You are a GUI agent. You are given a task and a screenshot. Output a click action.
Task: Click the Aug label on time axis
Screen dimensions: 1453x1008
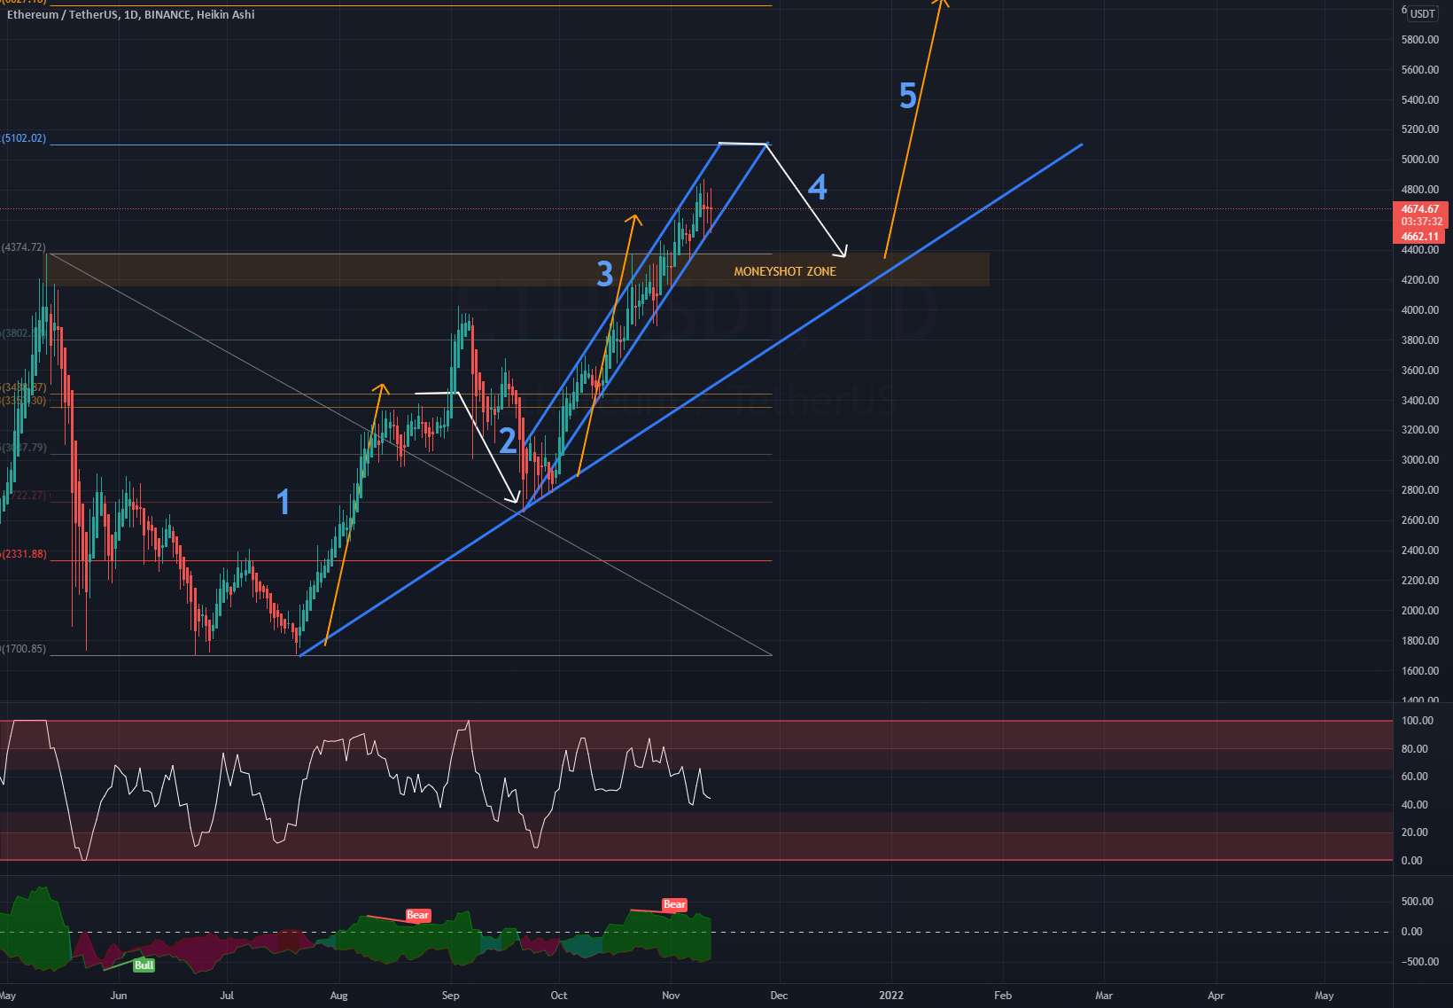point(338,996)
